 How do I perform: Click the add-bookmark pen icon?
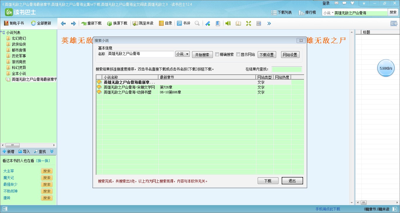[x=208, y=23]
